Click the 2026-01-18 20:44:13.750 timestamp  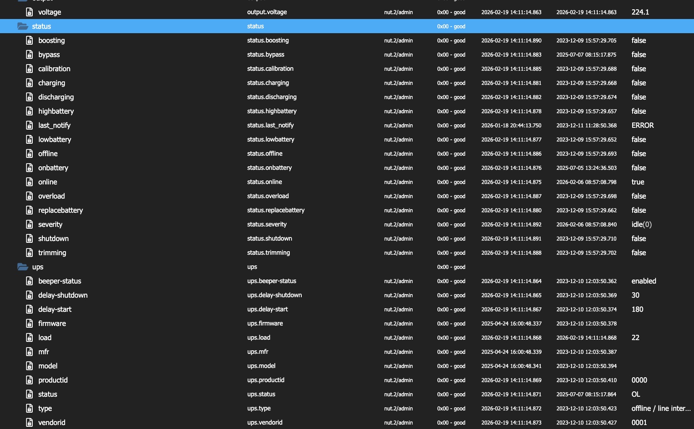(511, 125)
